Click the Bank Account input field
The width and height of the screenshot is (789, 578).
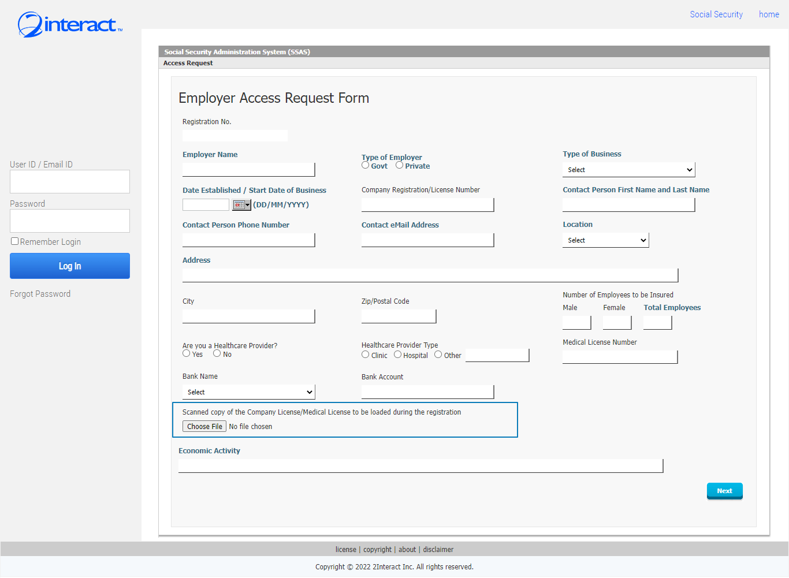(427, 391)
